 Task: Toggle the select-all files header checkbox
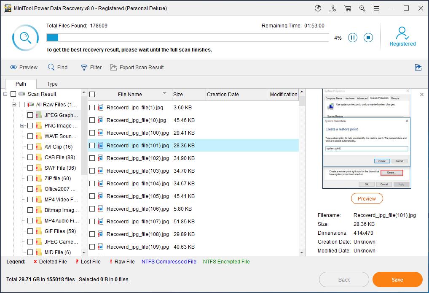92,94
